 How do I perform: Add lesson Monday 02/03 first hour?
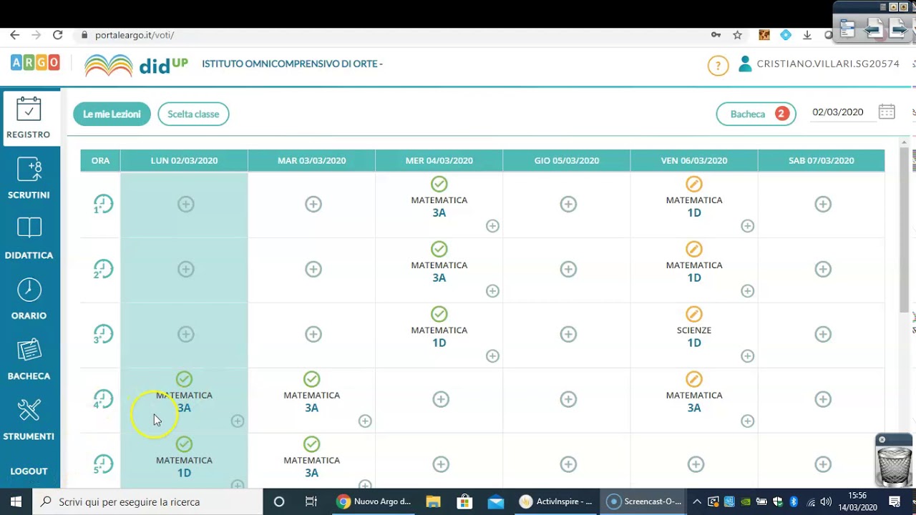[185, 205]
